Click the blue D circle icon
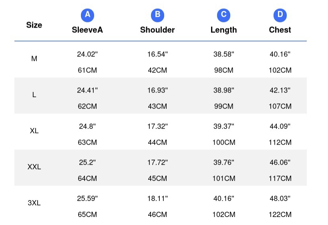328x225 pixels. [x=280, y=15]
